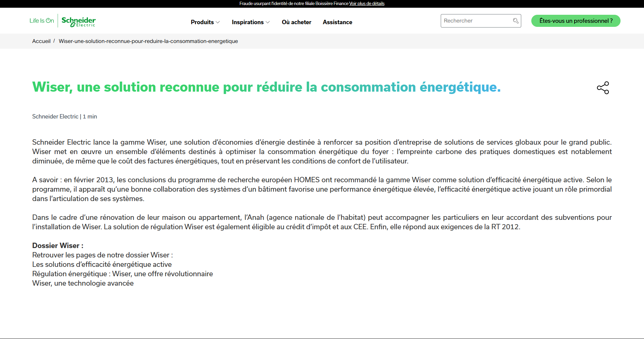Go back to Accueil via the breadcrumb

point(41,41)
